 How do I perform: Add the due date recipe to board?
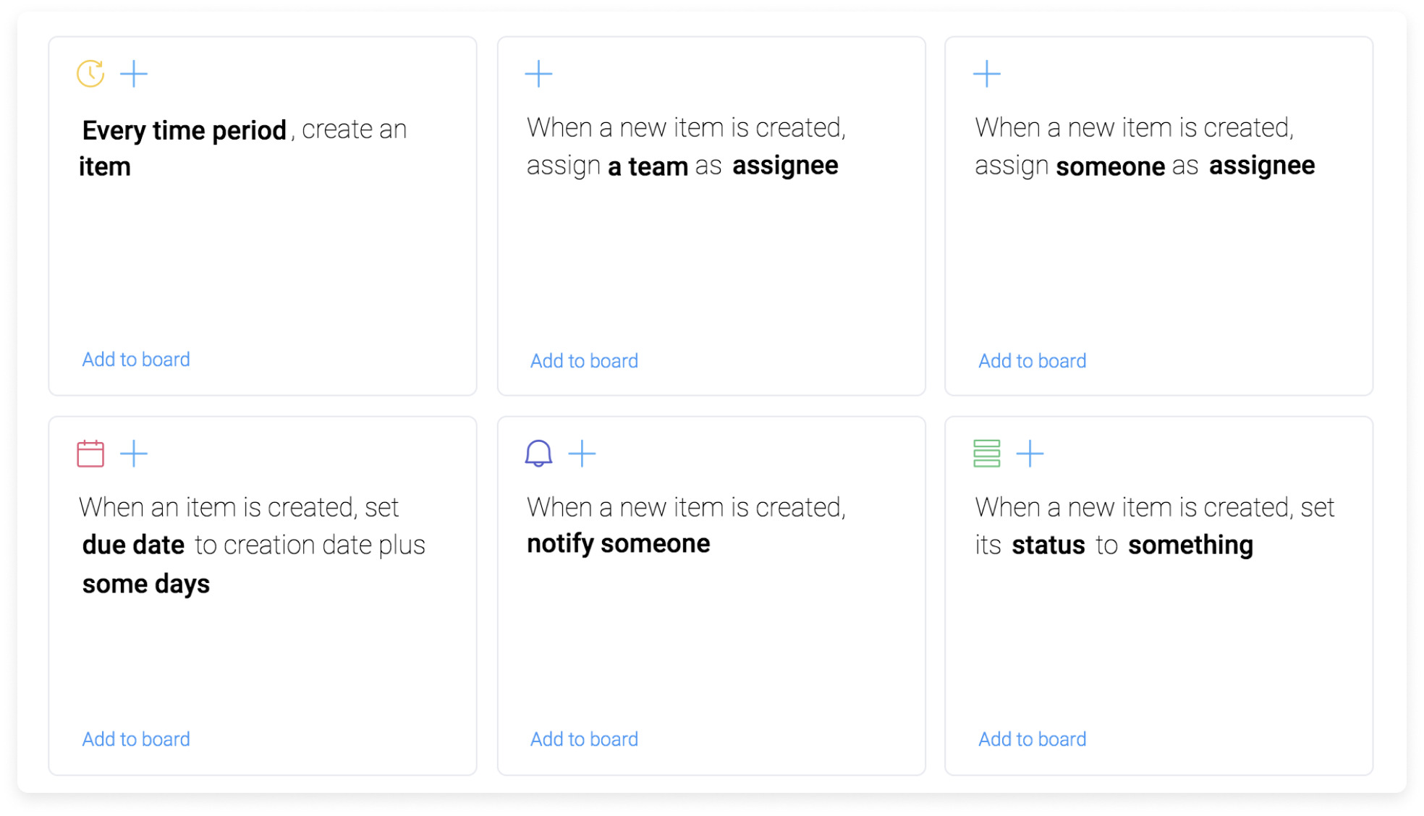point(135,739)
